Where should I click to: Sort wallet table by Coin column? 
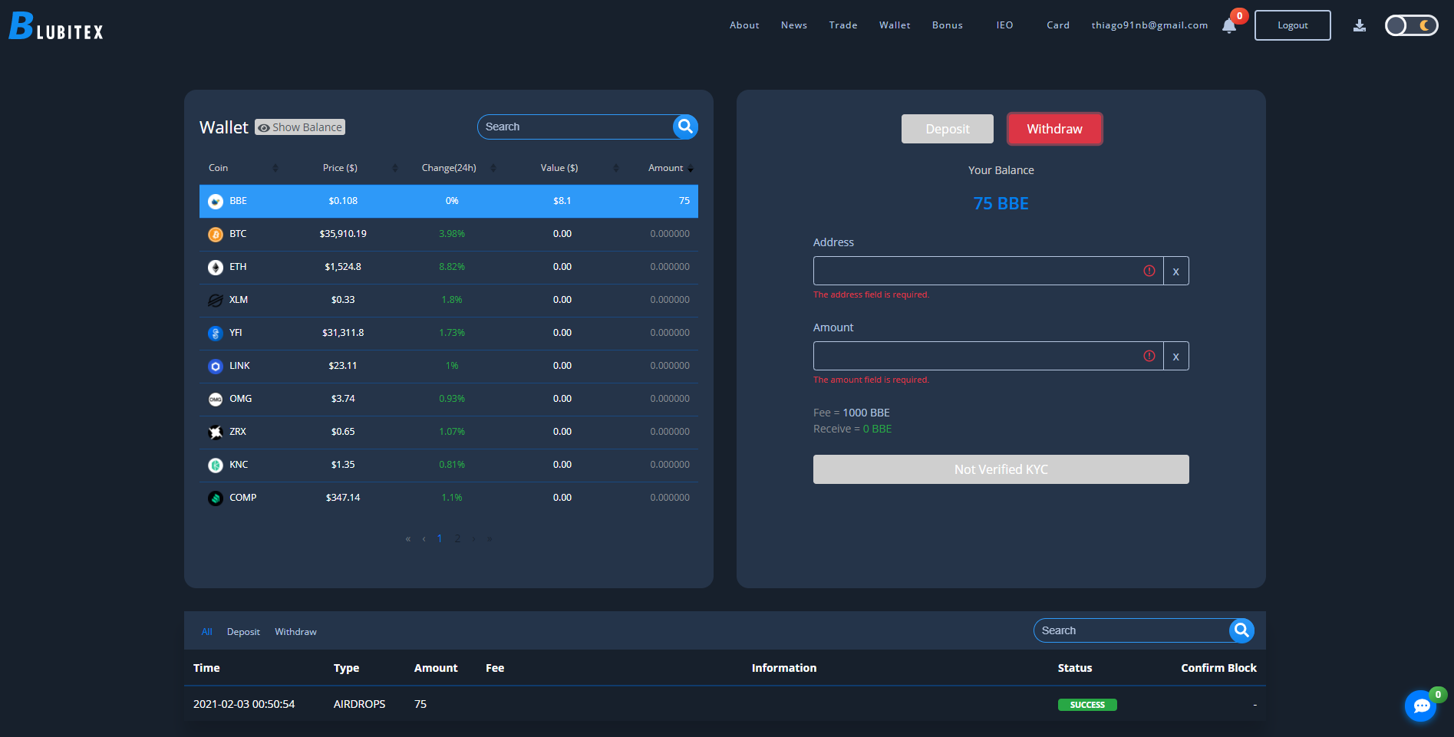(275, 168)
